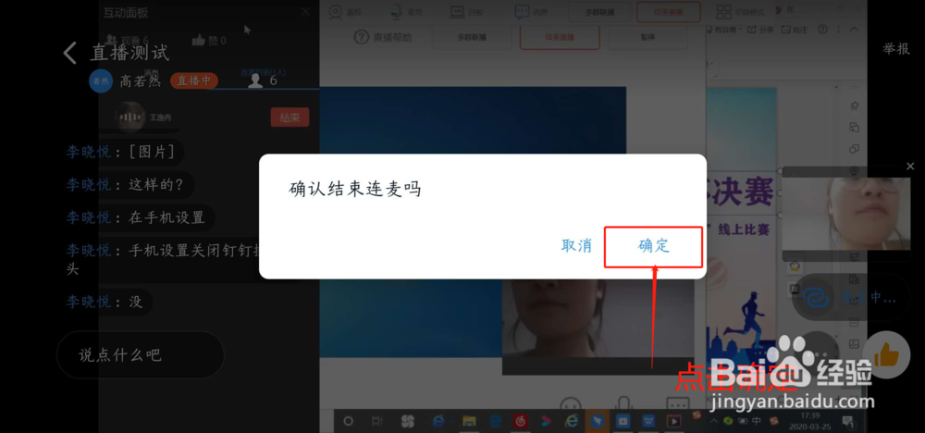Open File Explorer from the taskbar
Image resolution: width=925 pixels, height=433 pixels.
pyautogui.click(x=469, y=421)
